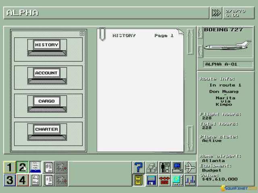Open the document icon in the bottom row
Image resolution: width=258 pixels, height=193 pixels.
[x=48, y=180]
